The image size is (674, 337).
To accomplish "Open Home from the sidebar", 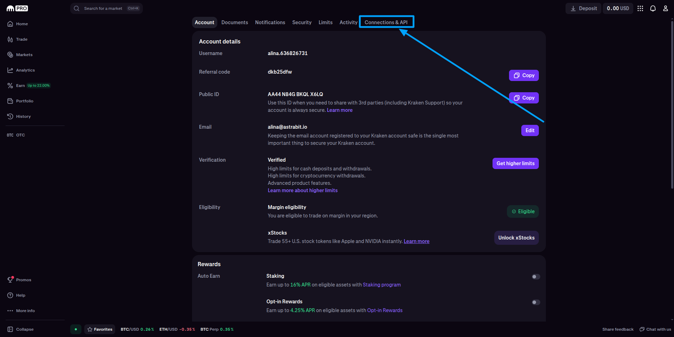I will [x=18, y=24].
